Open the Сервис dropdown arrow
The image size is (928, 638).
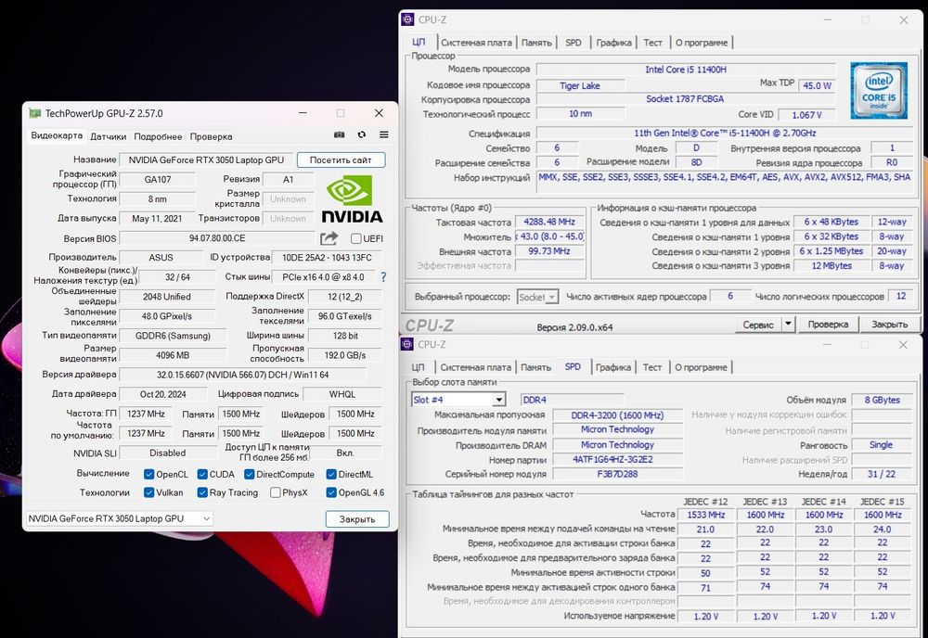tap(788, 324)
